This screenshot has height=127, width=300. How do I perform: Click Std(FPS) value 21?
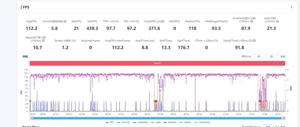(x=76, y=28)
